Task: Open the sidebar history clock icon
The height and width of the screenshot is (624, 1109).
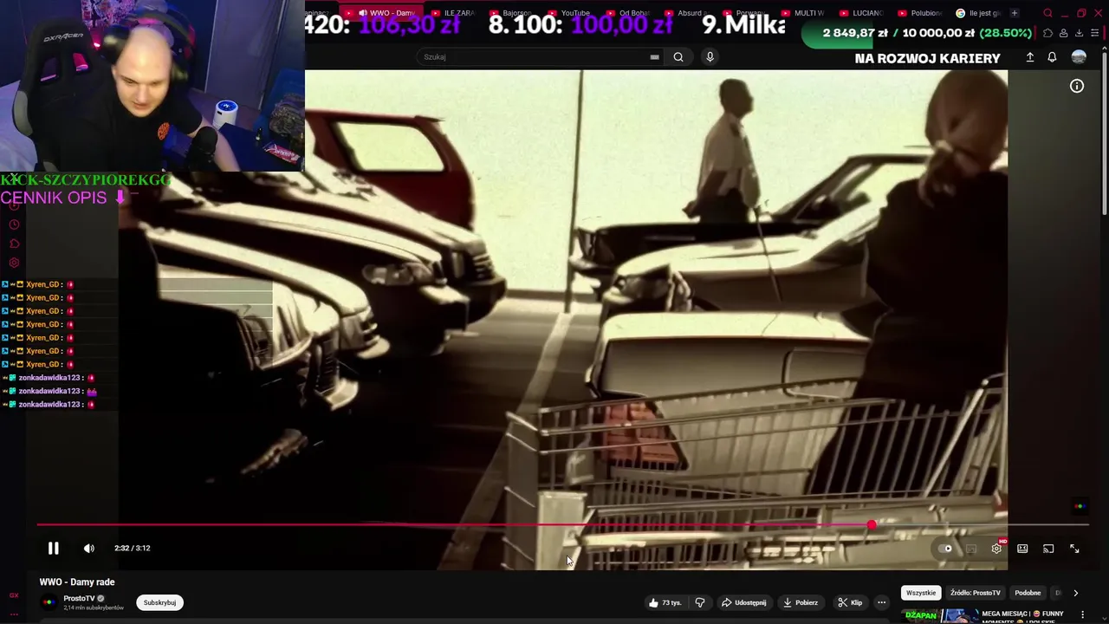Action: click(x=14, y=224)
